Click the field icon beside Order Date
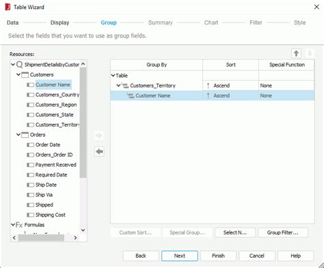This screenshot has width=324, height=268. click(x=30, y=145)
